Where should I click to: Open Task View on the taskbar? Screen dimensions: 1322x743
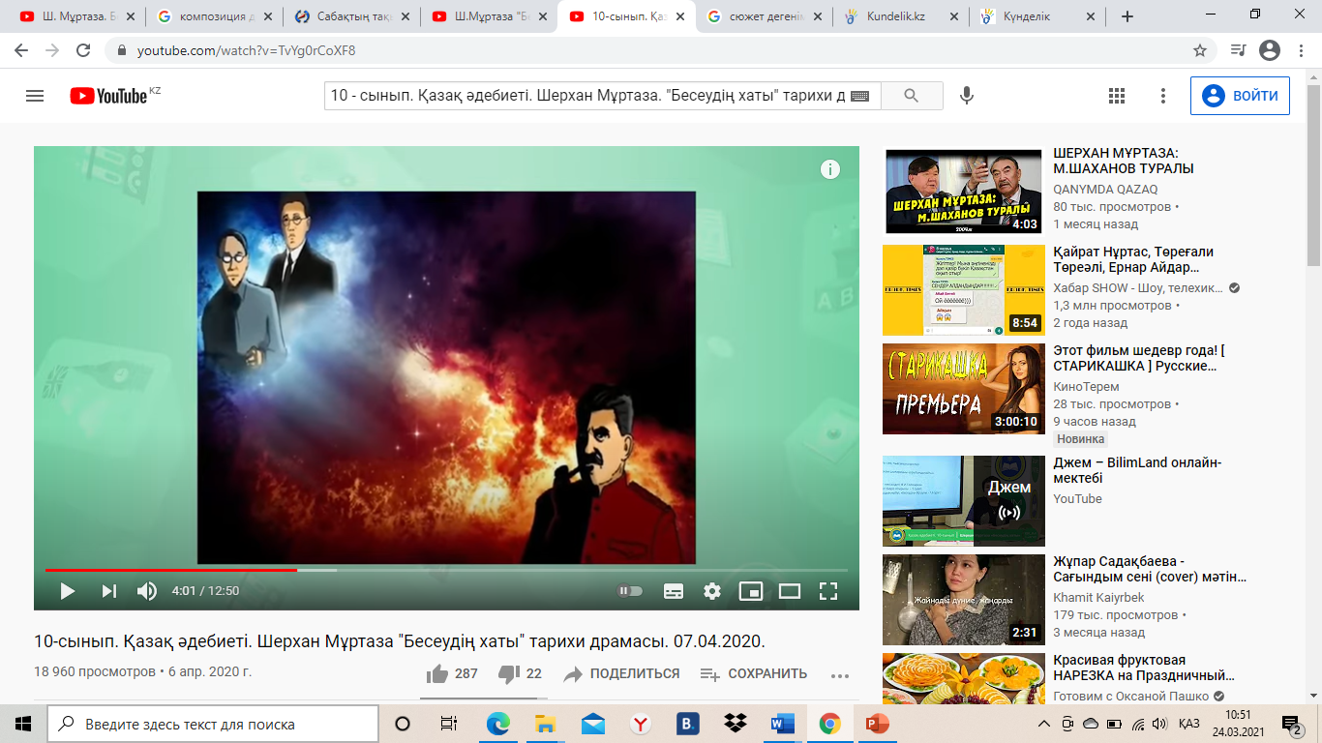coord(449,723)
